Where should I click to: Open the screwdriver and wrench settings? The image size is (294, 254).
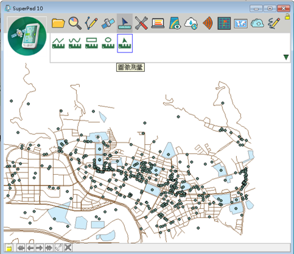[x=141, y=23]
